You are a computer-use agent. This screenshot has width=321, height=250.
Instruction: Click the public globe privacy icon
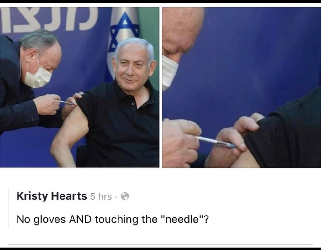[x=125, y=197]
